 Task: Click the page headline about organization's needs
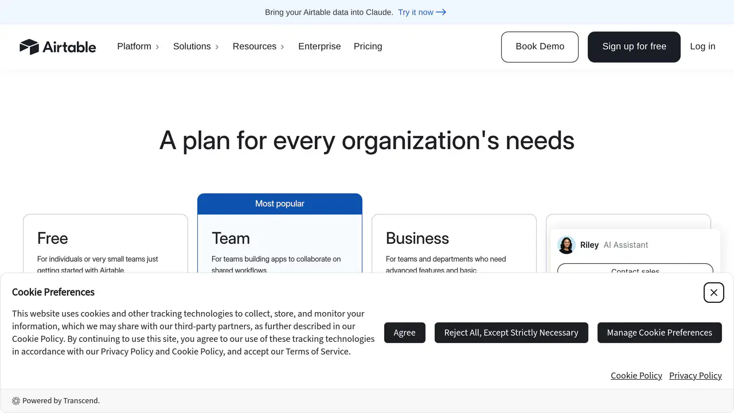pyautogui.click(x=367, y=141)
